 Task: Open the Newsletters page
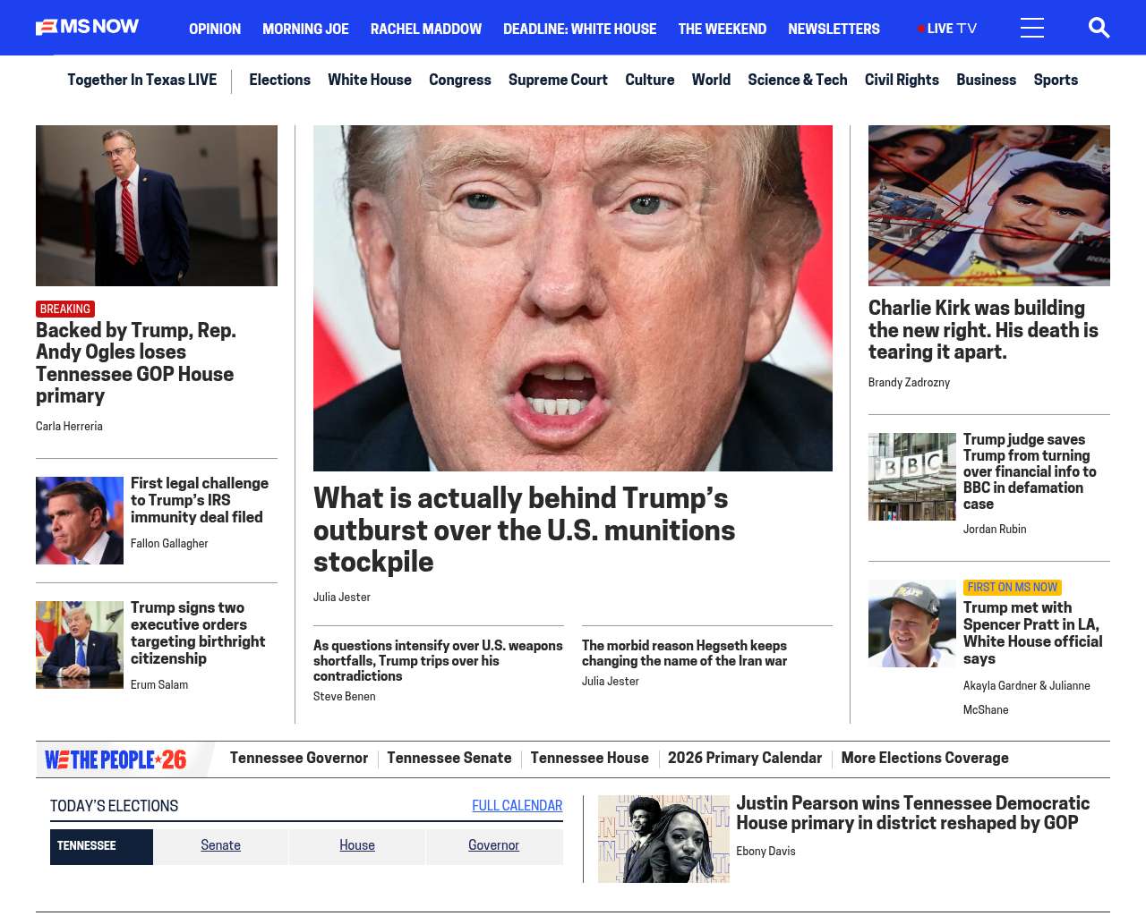click(x=834, y=29)
